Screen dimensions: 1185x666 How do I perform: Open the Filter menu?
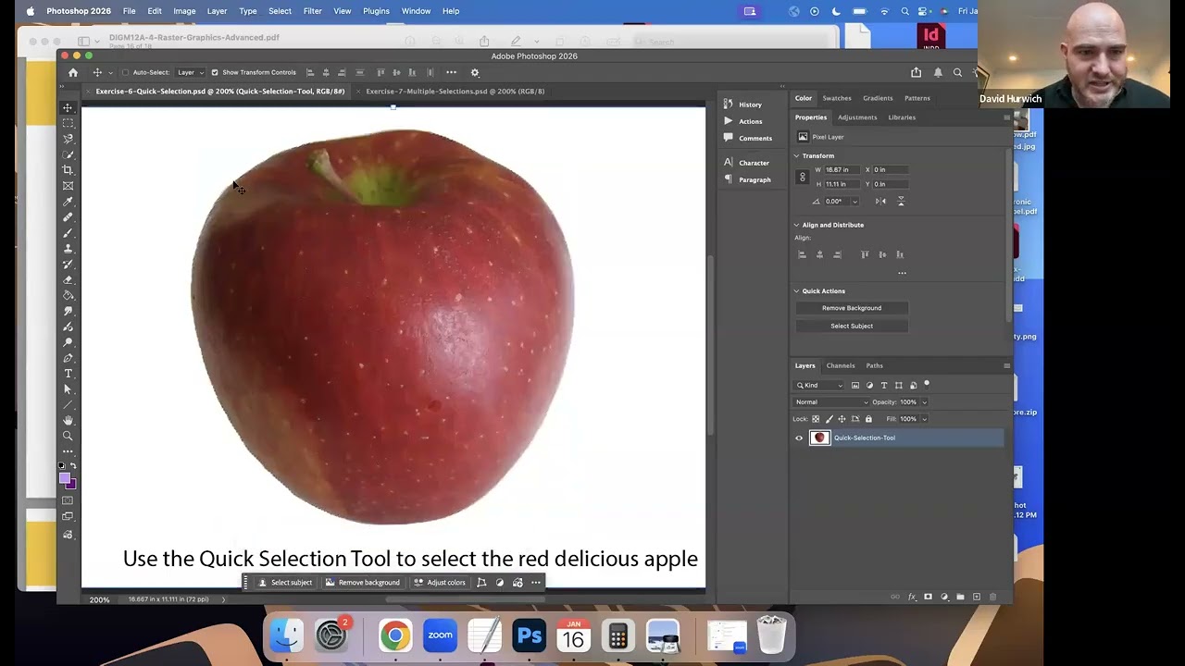coord(312,11)
